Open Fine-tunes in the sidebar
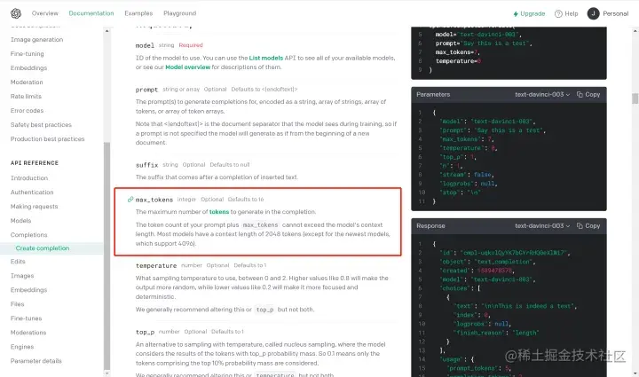The height and width of the screenshot is (377, 639). (27, 318)
